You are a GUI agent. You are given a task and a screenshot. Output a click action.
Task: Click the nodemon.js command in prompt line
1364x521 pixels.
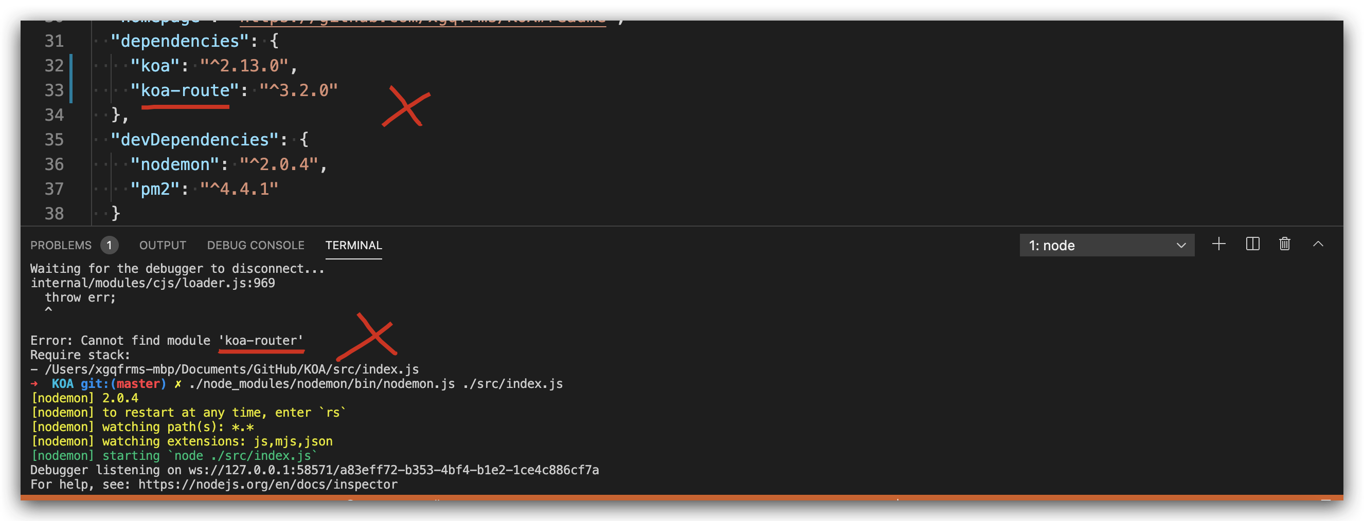(x=322, y=384)
